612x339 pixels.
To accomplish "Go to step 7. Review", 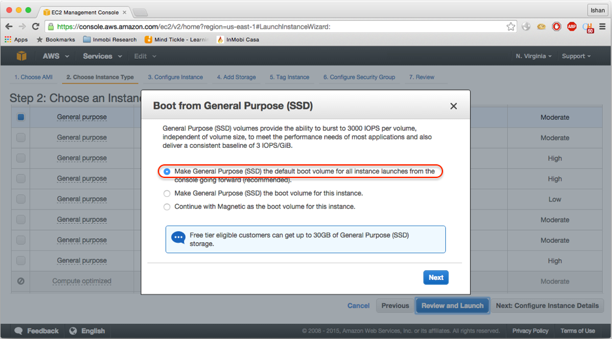I will pos(422,77).
